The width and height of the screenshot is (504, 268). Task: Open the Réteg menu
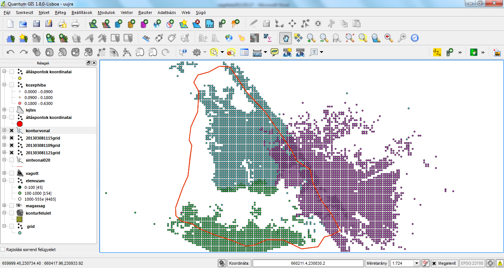[x=61, y=13]
